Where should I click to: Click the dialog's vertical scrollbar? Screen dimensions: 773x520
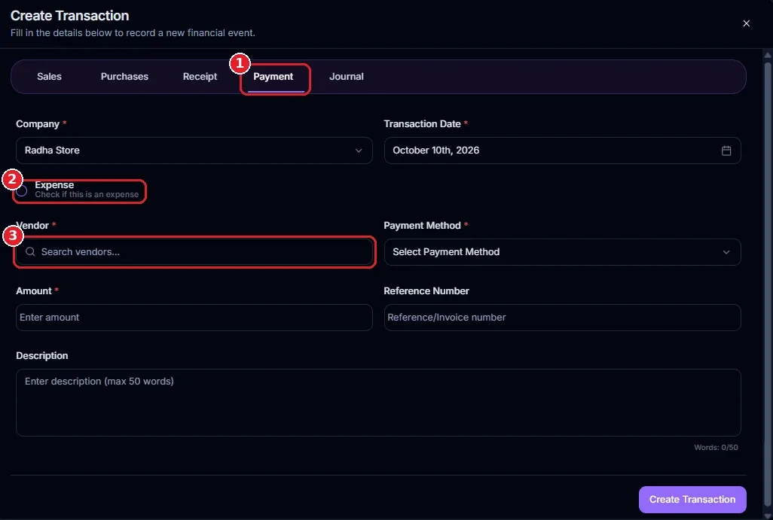pos(768,284)
